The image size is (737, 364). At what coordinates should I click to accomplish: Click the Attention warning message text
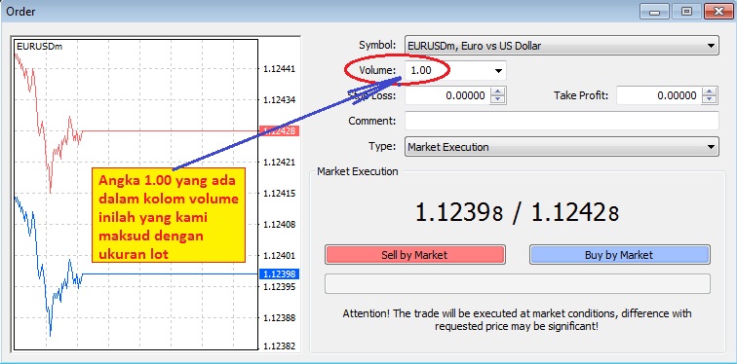[517, 319]
